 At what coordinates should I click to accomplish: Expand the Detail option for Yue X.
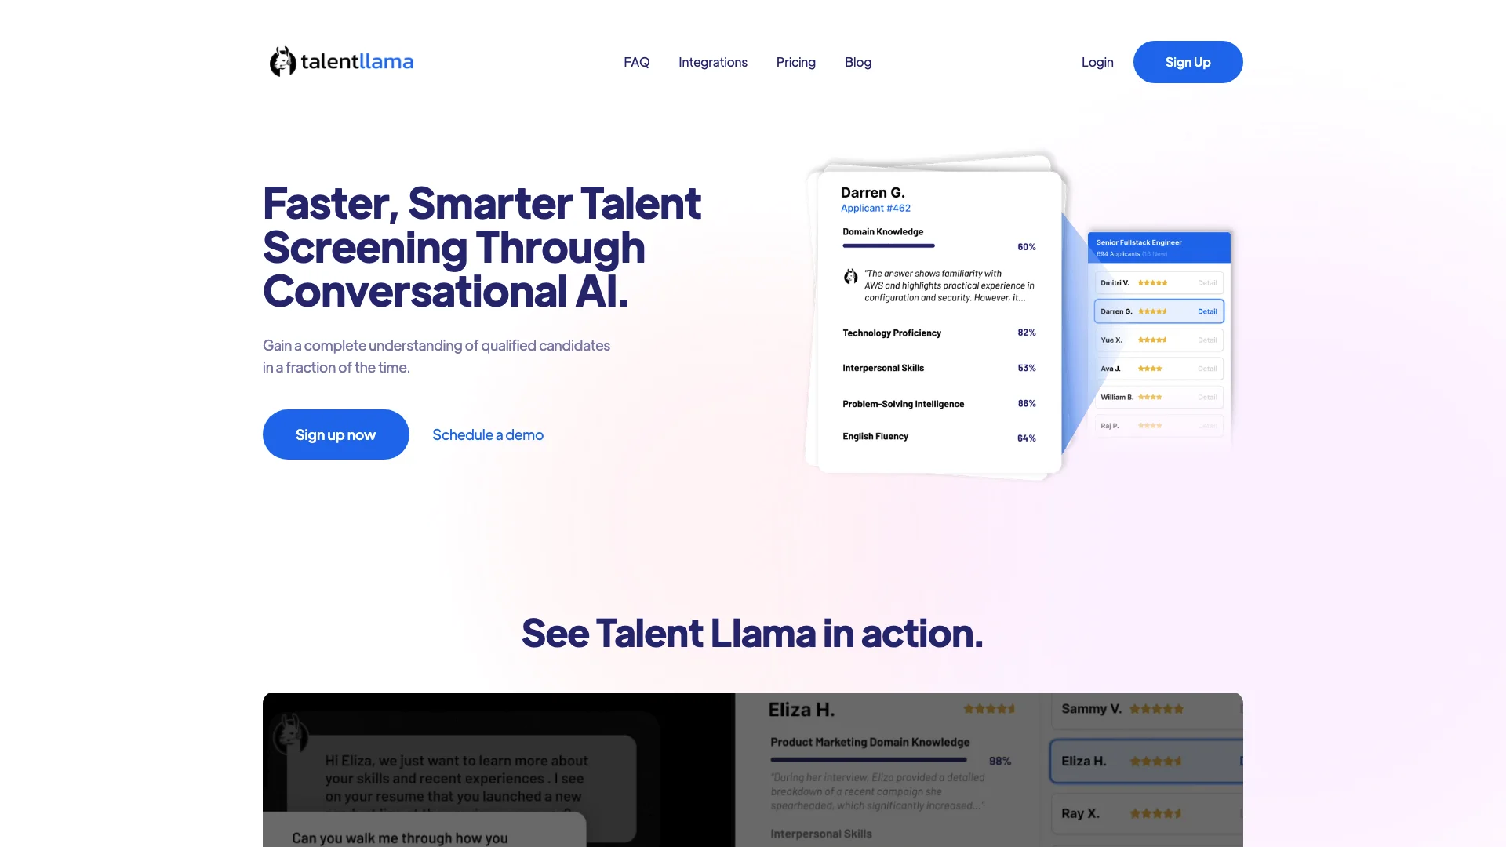[x=1207, y=340]
